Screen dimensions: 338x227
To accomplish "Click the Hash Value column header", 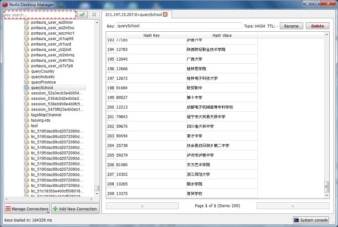I will (222, 35).
